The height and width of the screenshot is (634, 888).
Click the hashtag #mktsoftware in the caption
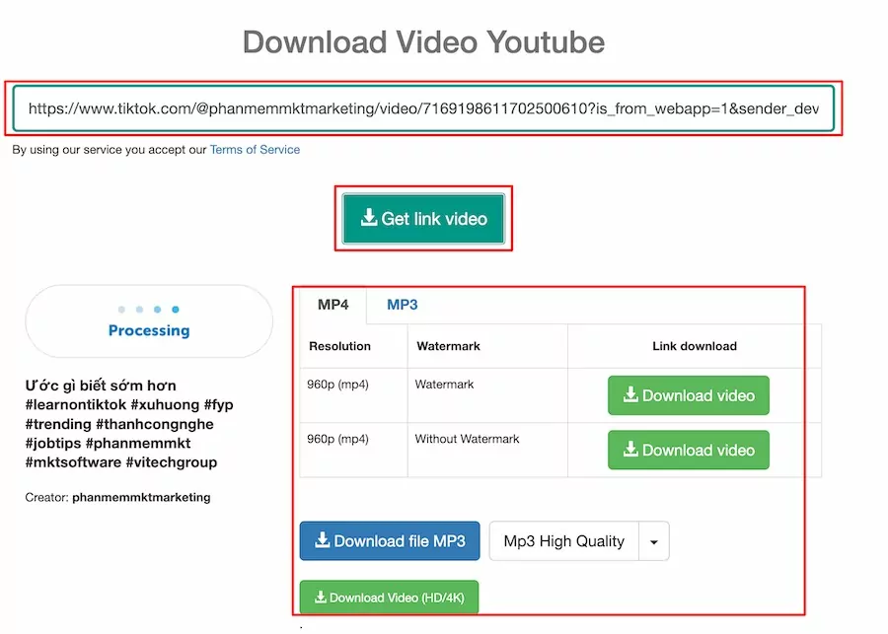point(73,462)
